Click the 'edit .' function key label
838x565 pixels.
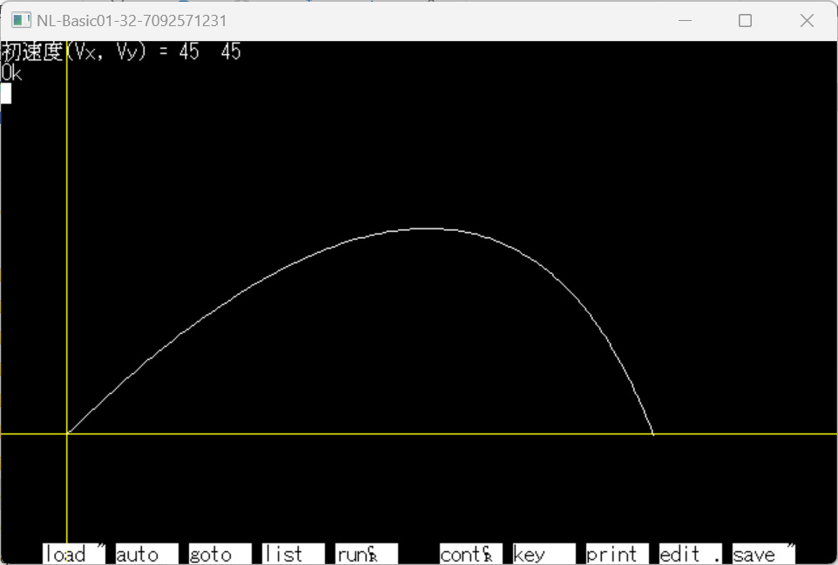click(x=691, y=554)
